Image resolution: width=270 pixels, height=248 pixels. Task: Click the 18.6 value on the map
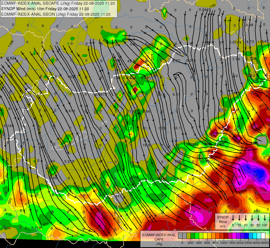[x=146, y=145]
